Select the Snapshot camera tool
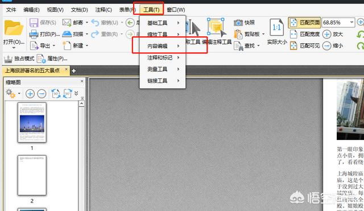 (238, 23)
